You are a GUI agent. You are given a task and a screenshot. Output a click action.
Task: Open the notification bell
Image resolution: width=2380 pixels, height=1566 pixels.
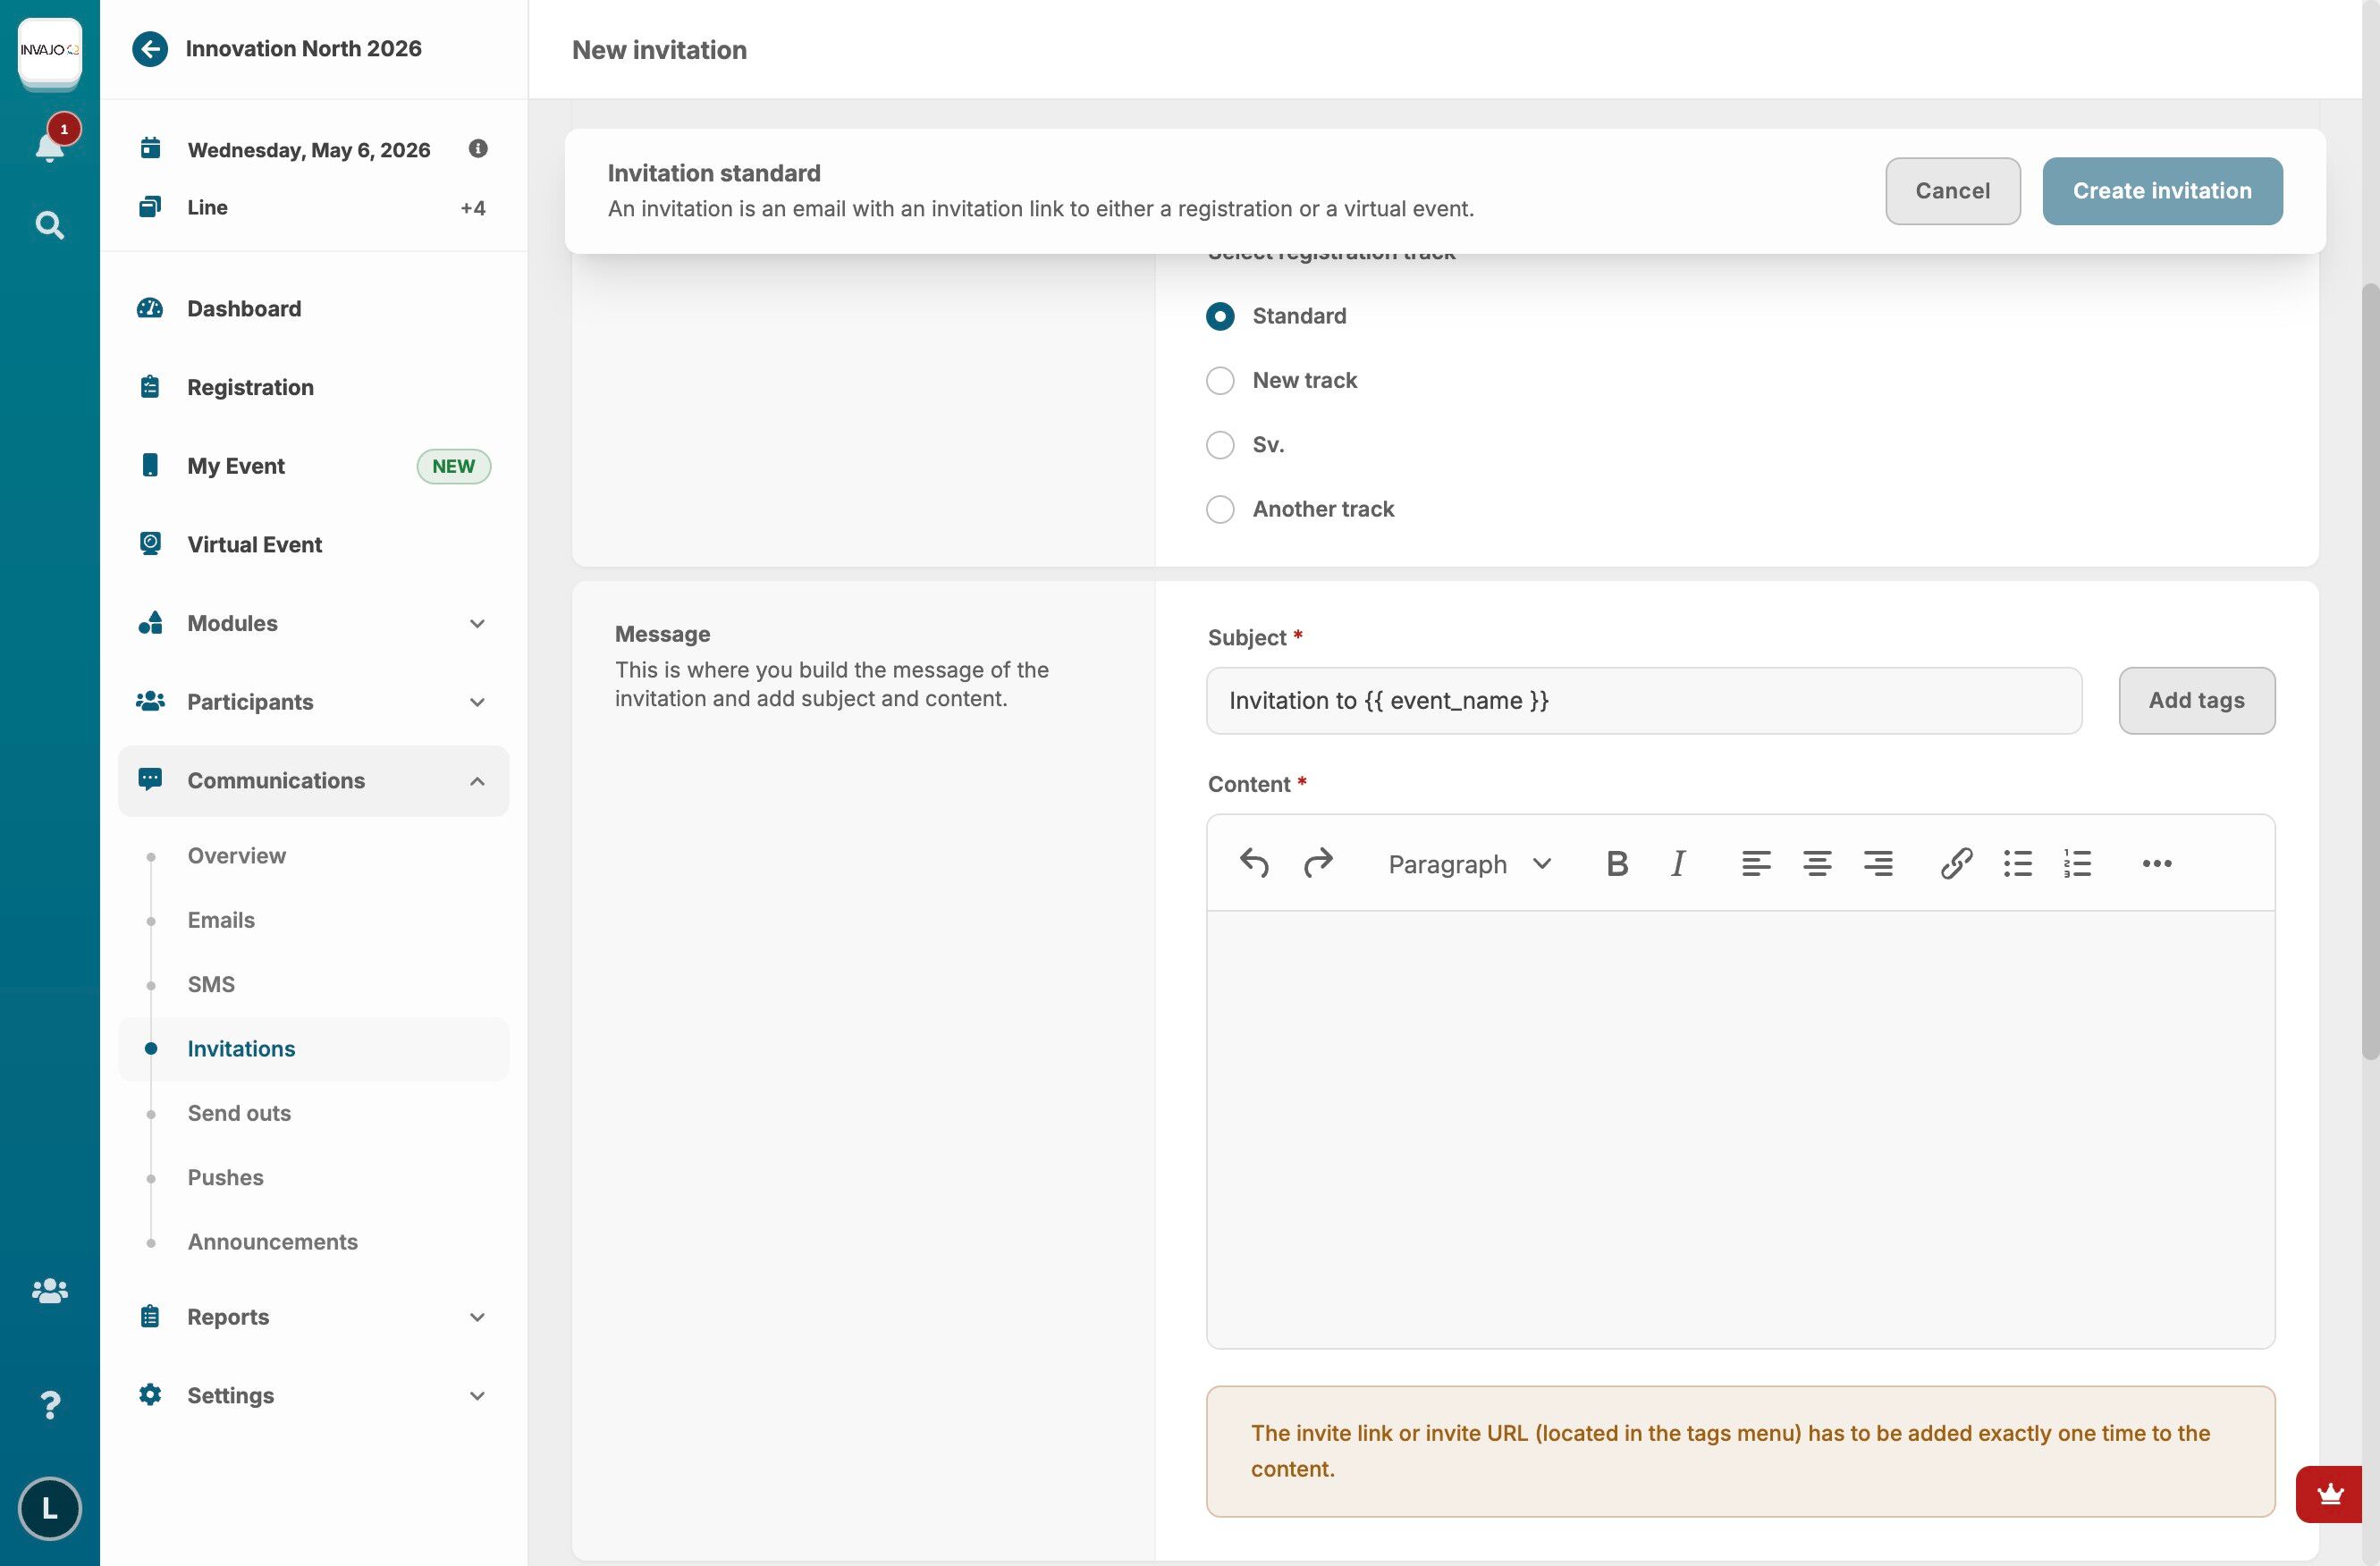coord(49,147)
